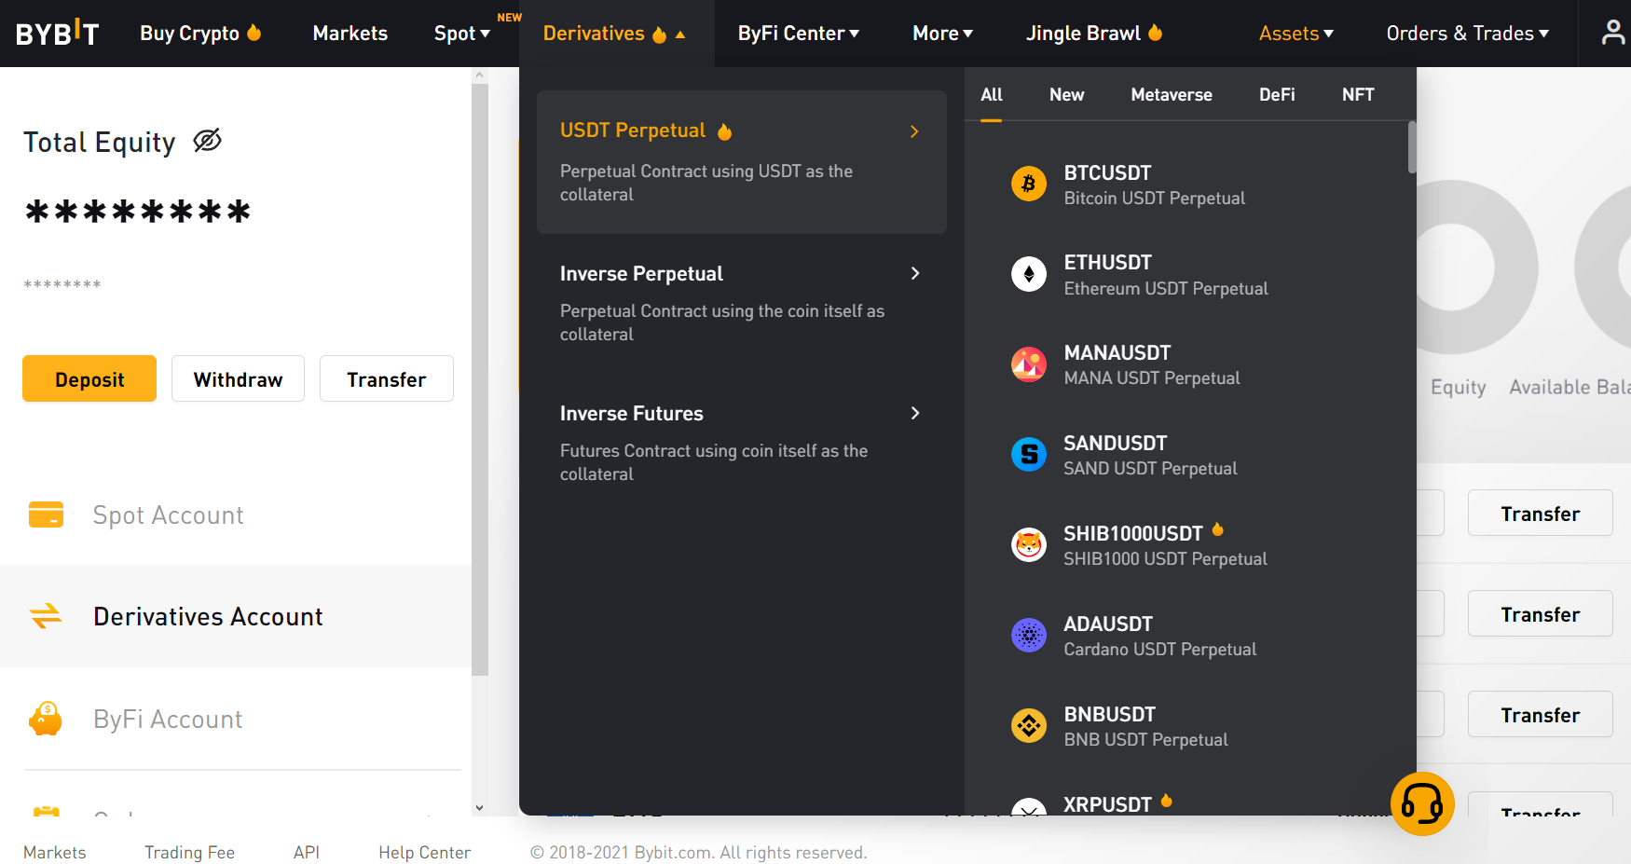
Task: Click the Transfer button under Total Equity
Action: tap(387, 378)
